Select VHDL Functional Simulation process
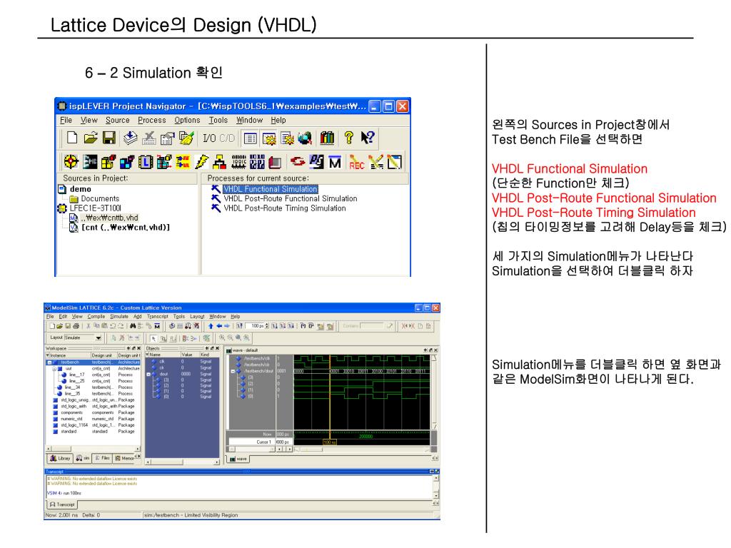Image resolution: width=731 pixels, height=548 pixels. tap(271, 189)
